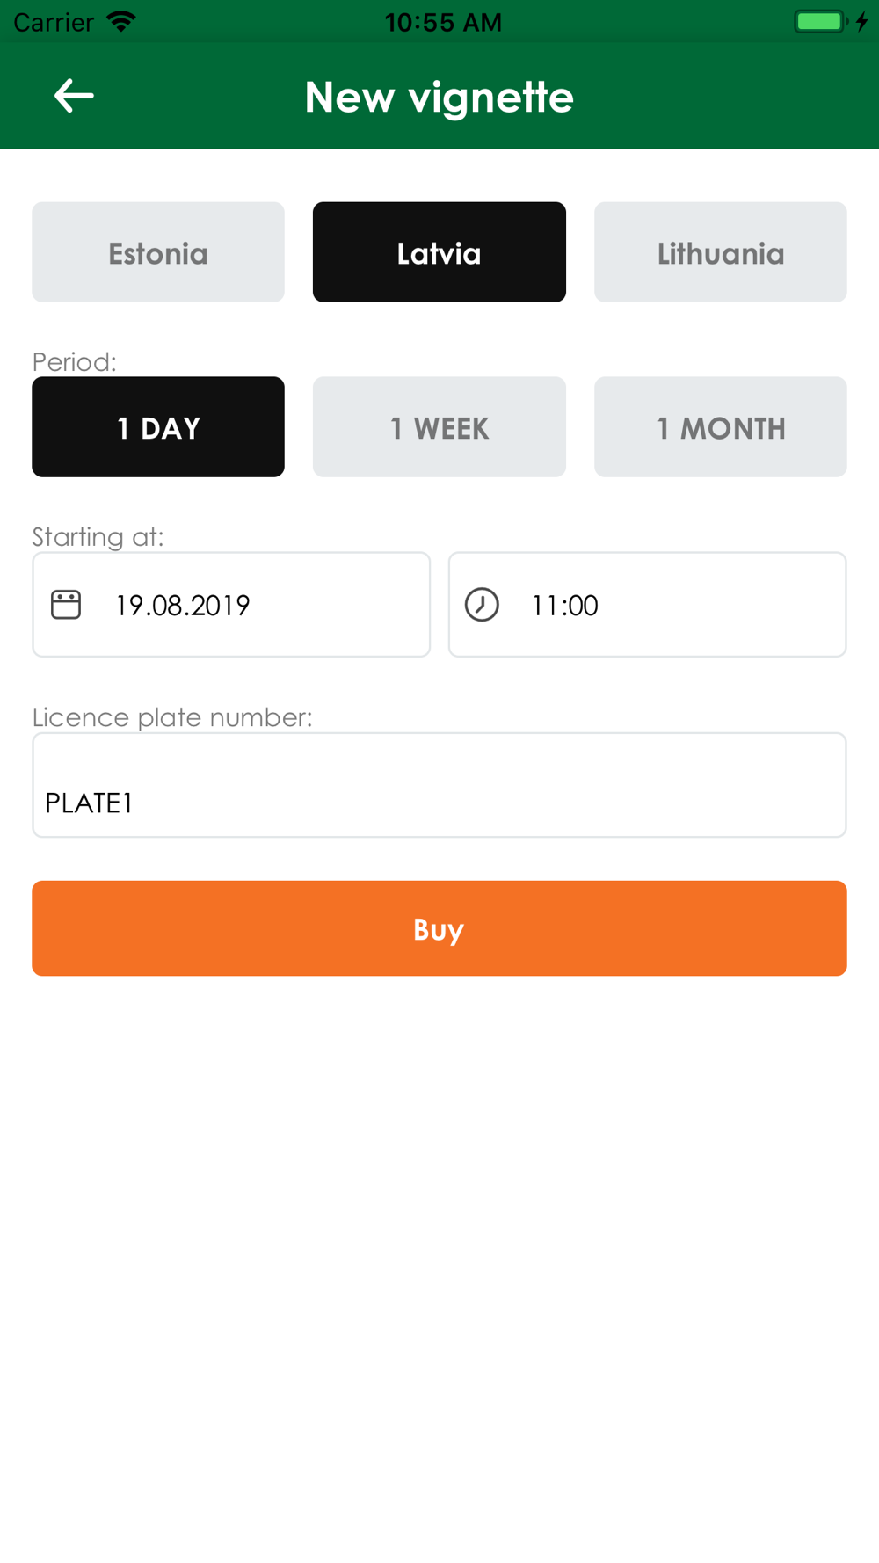The width and height of the screenshot is (879, 1563).
Task: Click the clock icon in time field
Action: [x=482, y=605]
